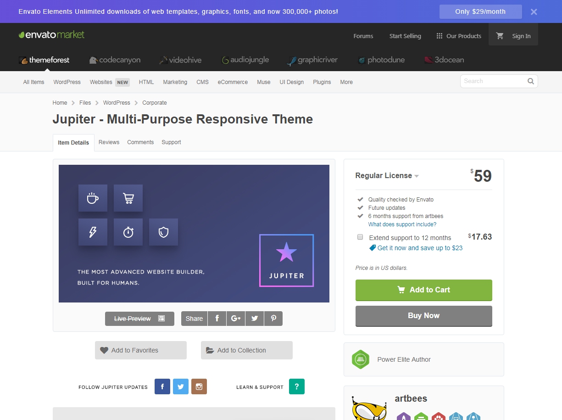Tick Extend support to 12 months checkbox
Image resolution: width=562 pixels, height=420 pixels.
point(360,237)
